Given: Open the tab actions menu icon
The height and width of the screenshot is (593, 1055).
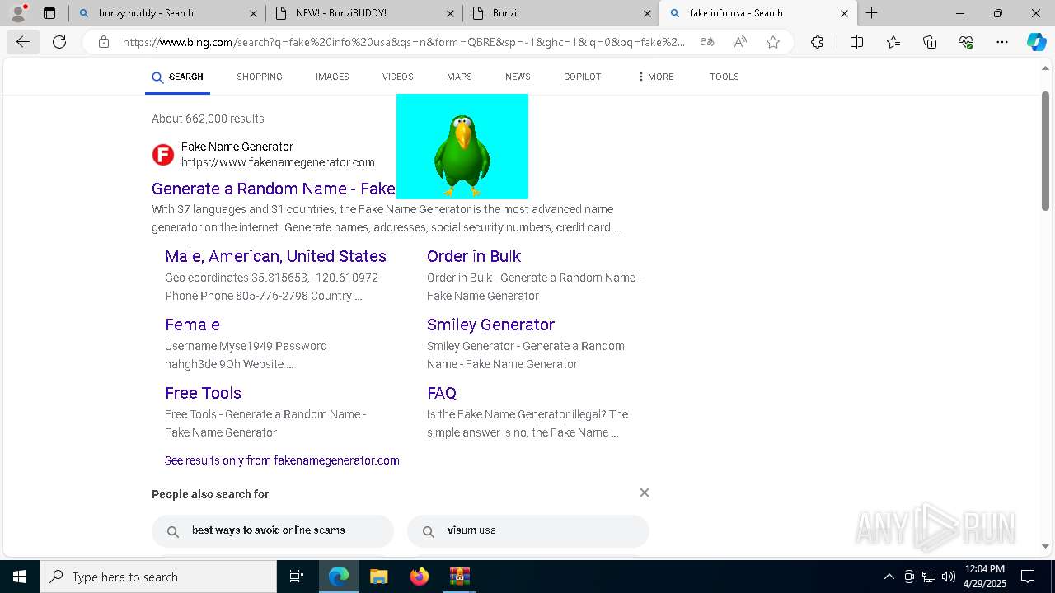Looking at the screenshot, I should coord(49,13).
